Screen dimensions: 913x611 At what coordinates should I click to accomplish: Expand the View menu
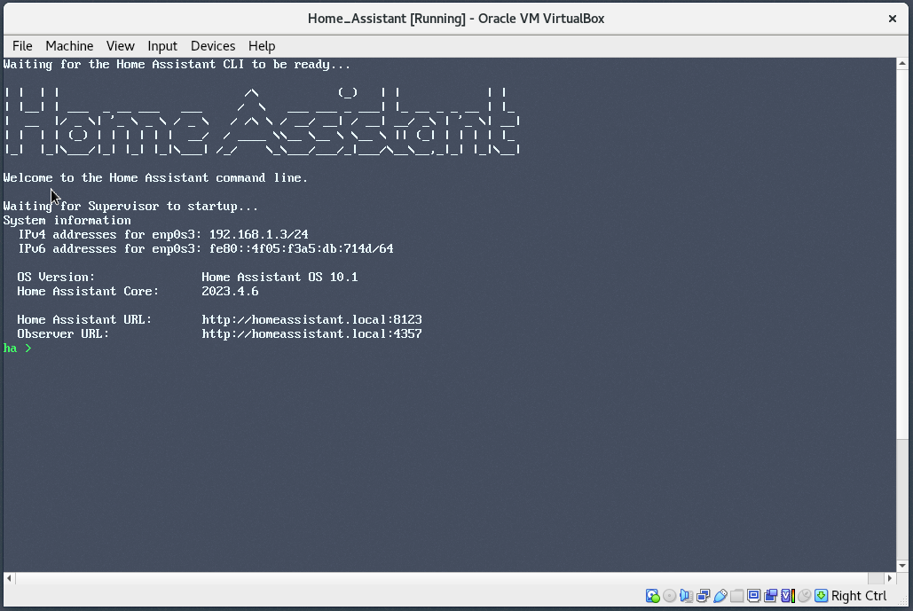click(121, 46)
